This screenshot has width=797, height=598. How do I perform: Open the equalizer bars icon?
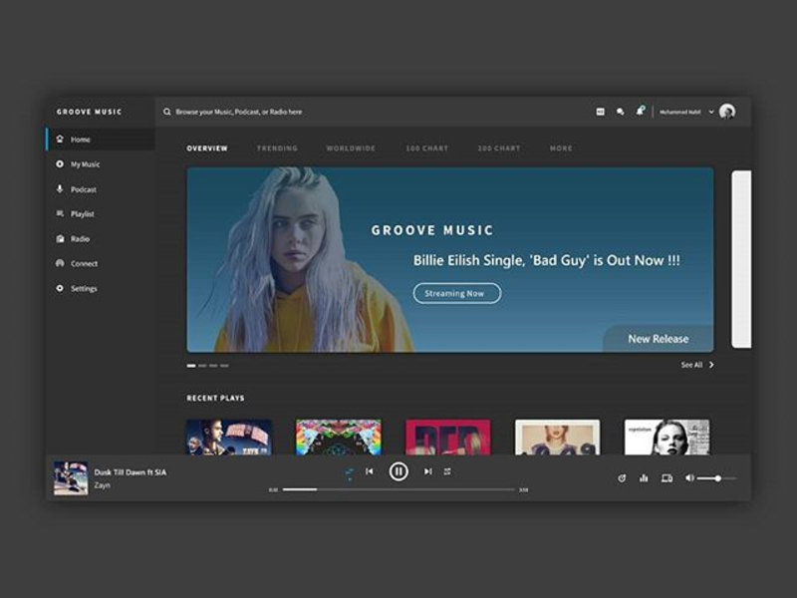point(644,478)
